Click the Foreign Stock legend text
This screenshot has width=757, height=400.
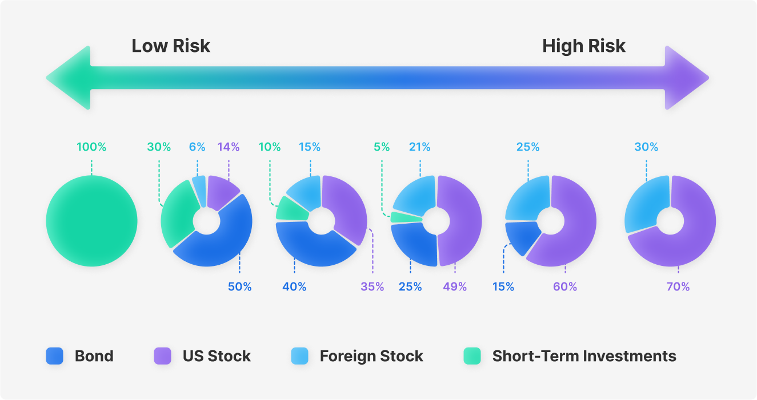click(371, 356)
